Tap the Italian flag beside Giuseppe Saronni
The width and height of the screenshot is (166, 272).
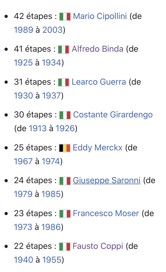pos(65,181)
